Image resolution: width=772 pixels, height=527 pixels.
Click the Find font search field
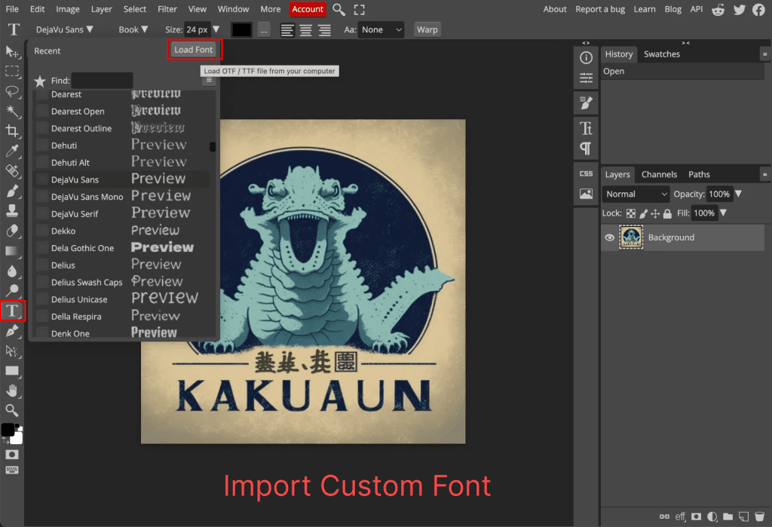tap(102, 81)
